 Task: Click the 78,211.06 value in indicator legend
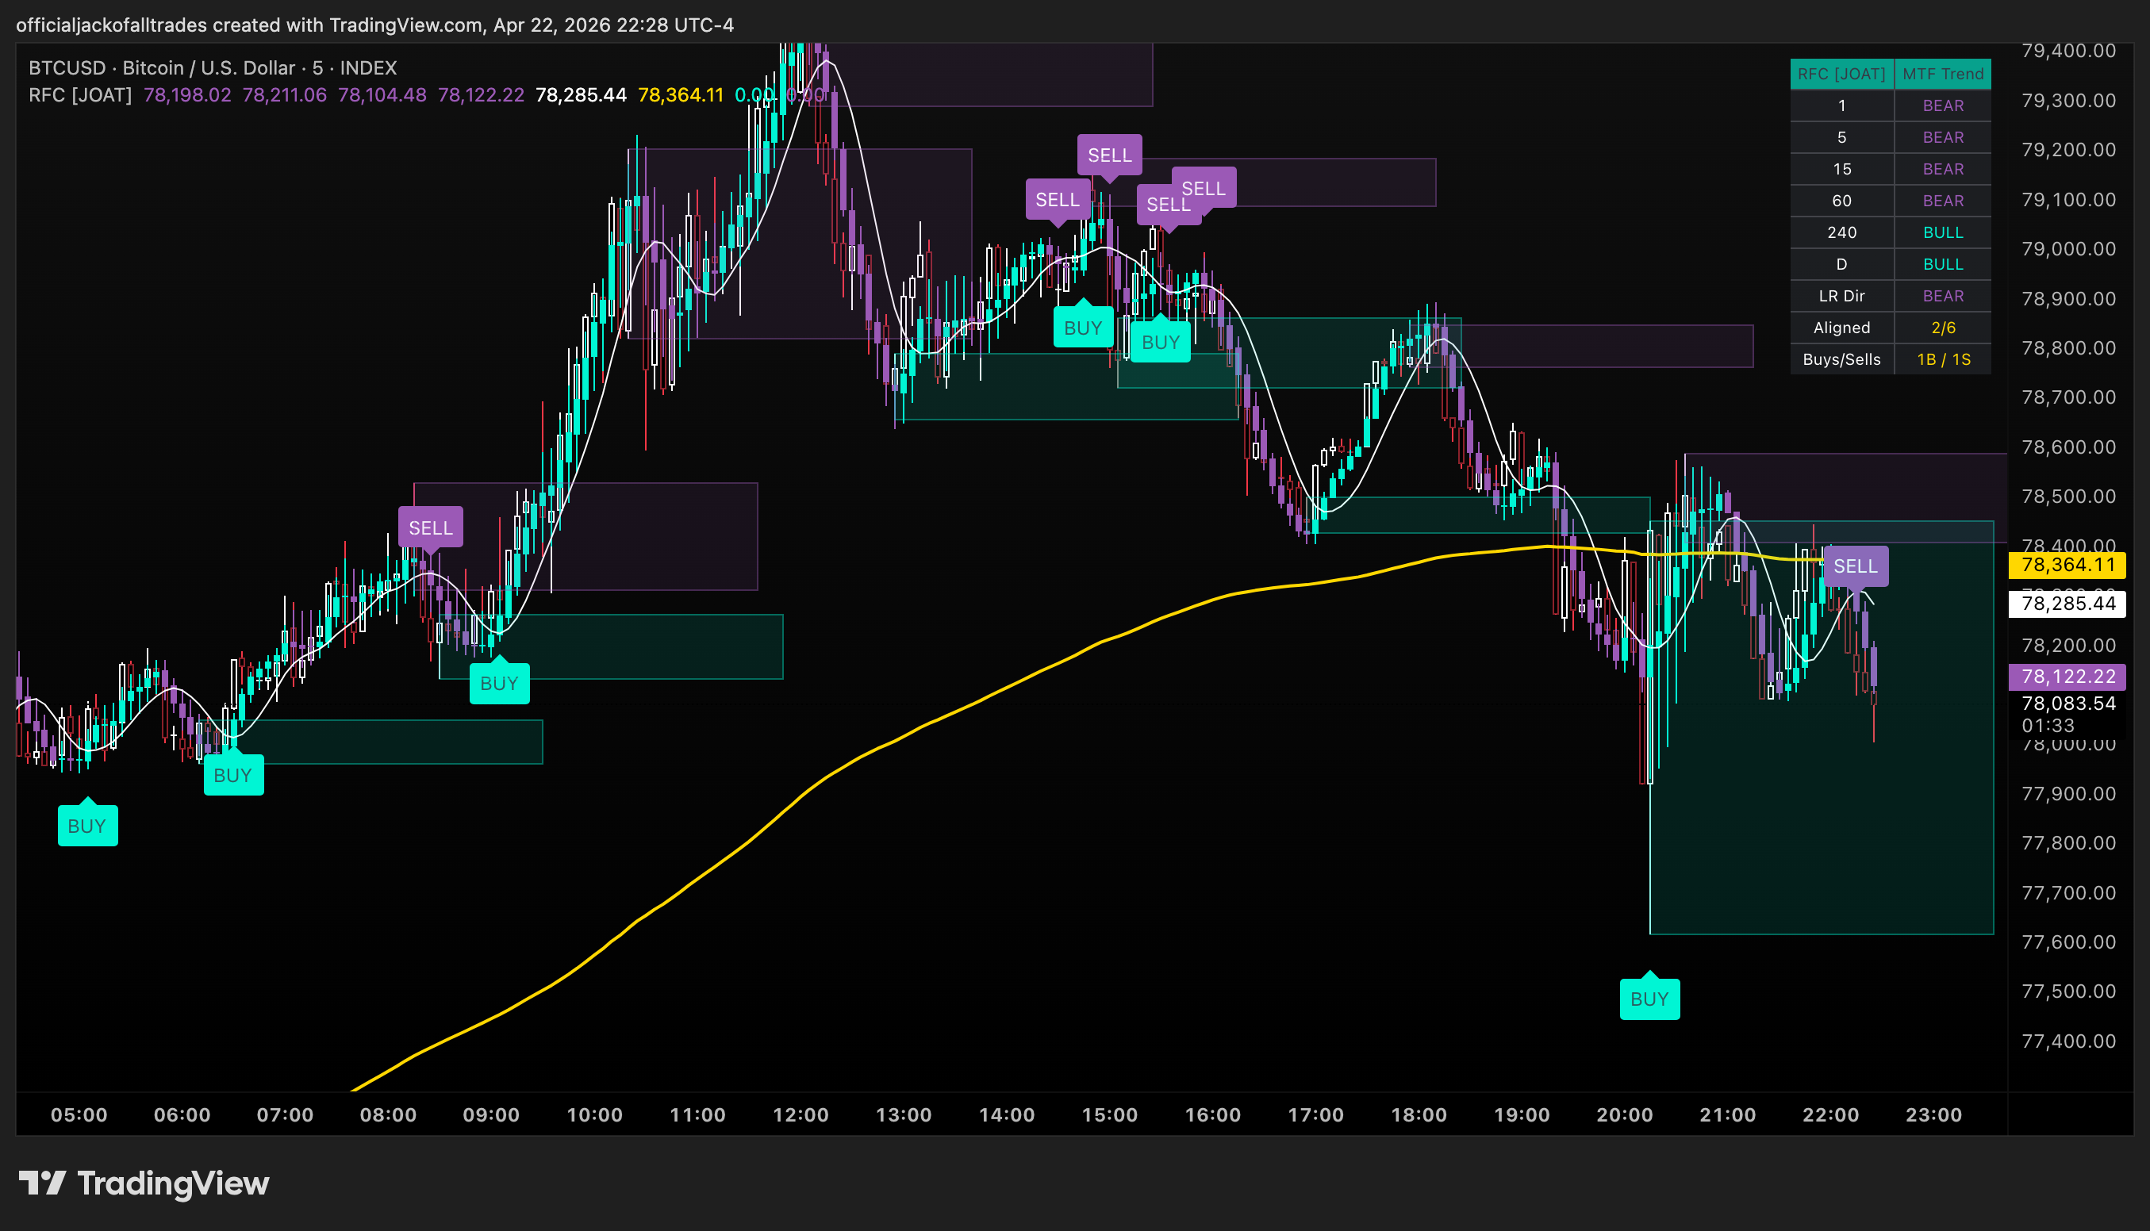click(285, 94)
